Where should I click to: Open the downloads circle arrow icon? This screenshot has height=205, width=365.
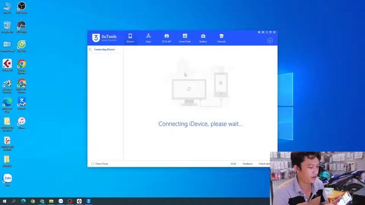(x=270, y=40)
